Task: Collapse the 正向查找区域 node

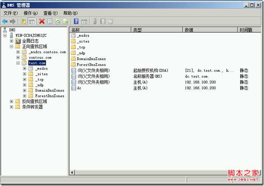Action: pyautogui.click(x=11, y=46)
